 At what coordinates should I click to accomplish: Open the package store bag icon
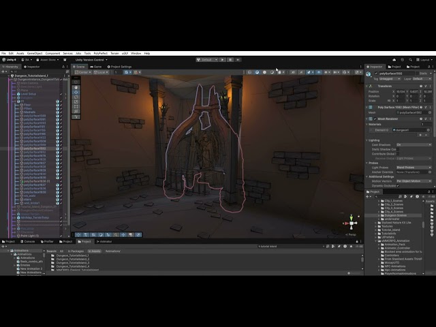pos(65,60)
